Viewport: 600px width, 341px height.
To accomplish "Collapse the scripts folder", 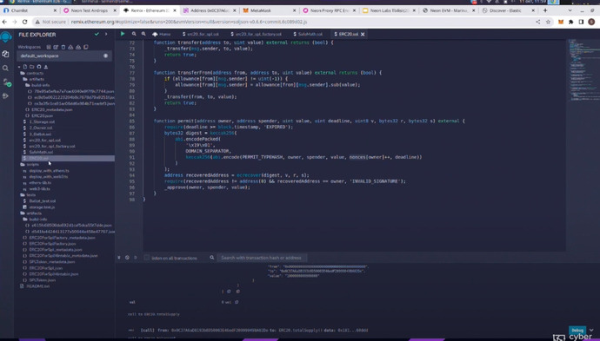I will [x=30, y=165].
